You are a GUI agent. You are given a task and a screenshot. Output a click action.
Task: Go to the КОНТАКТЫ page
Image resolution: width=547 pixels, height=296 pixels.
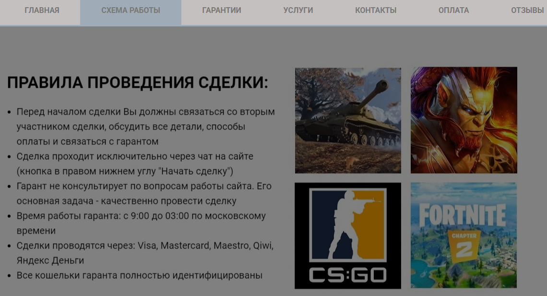point(375,10)
